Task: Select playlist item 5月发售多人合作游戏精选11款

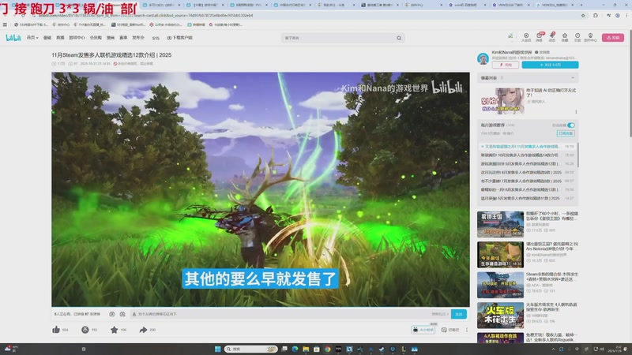Action: 527,199
